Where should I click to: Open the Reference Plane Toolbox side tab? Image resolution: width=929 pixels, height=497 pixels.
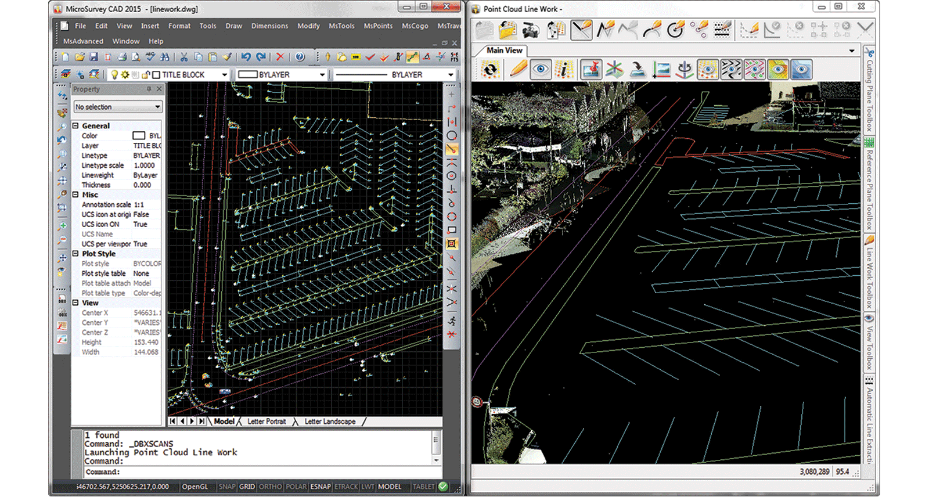(869, 184)
